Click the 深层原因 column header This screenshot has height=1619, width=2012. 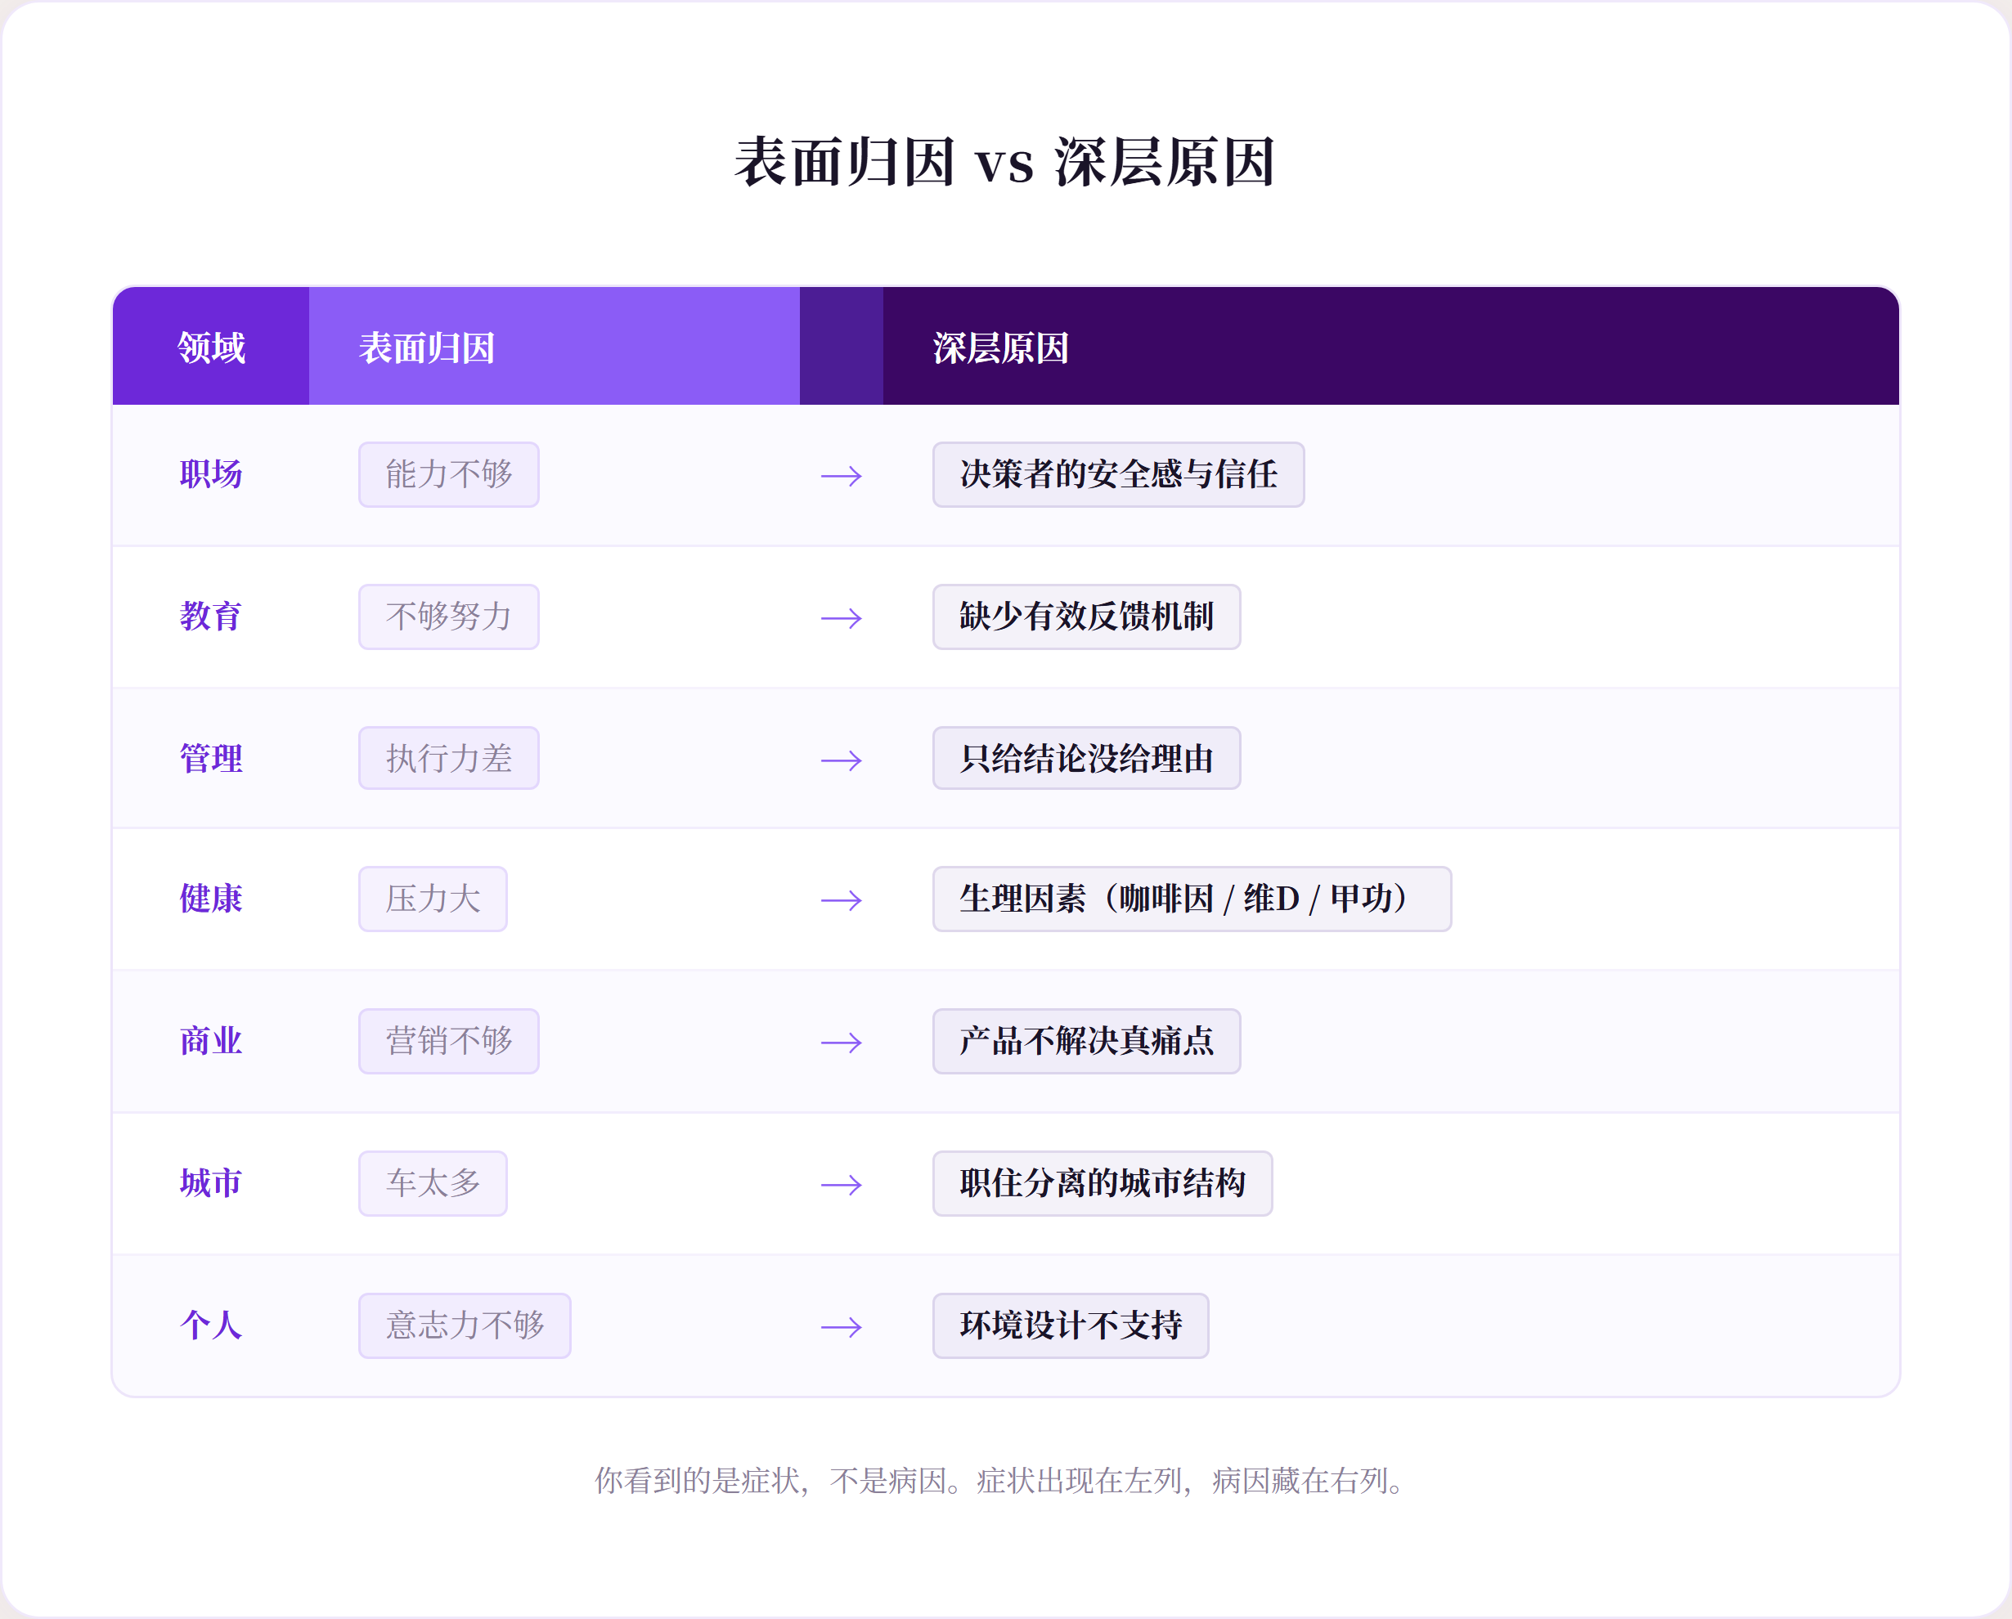[1390, 348]
